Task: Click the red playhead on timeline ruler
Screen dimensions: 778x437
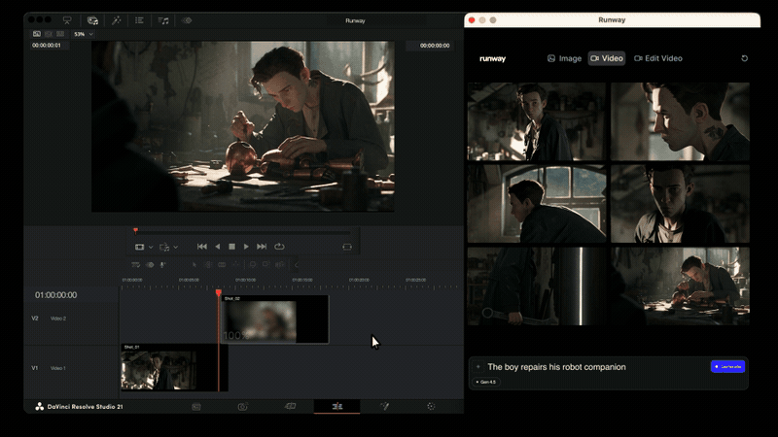Action: (x=218, y=293)
